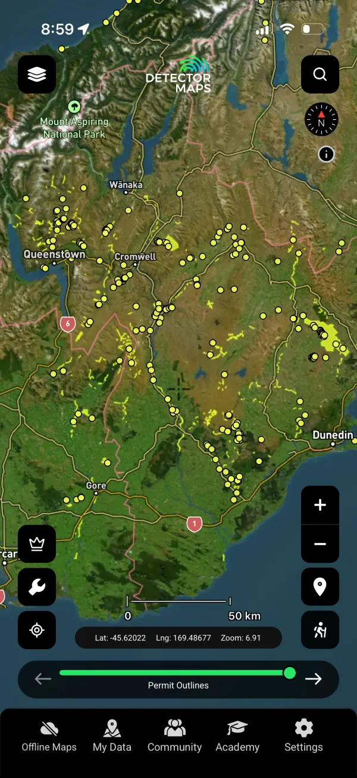The height and width of the screenshot is (778, 357).
Task: Add a location pin marker
Action: tap(320, 587)
